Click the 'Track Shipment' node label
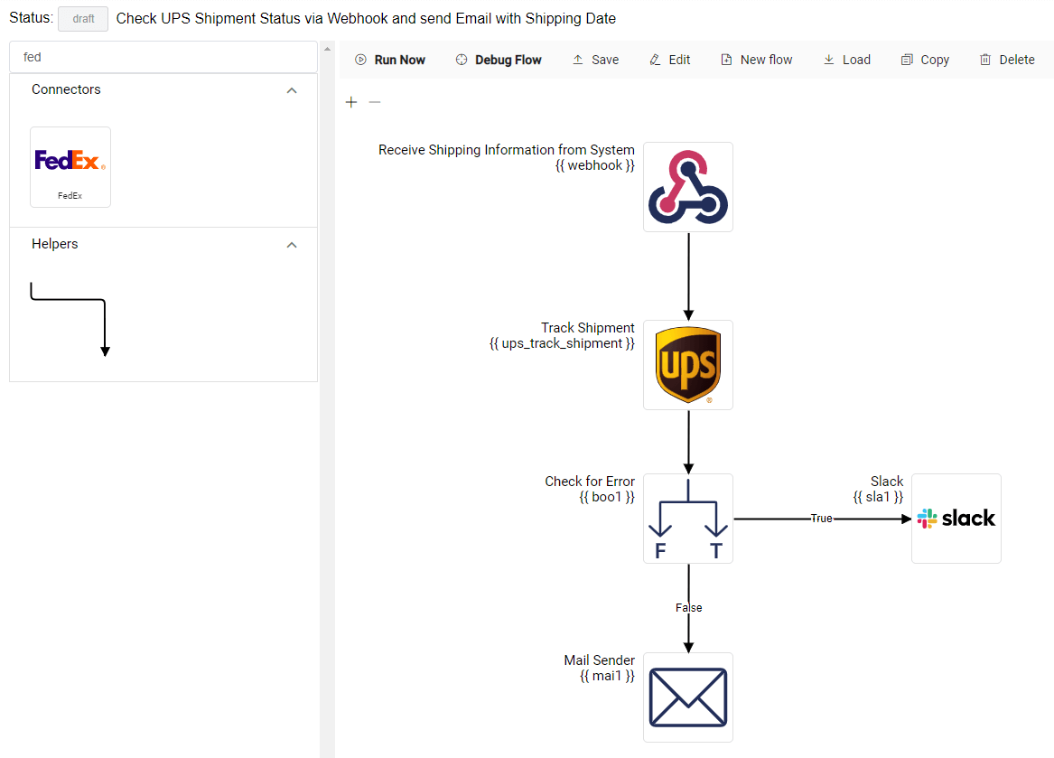Viewport: 1054px width, 758px height. coord(587,328)
